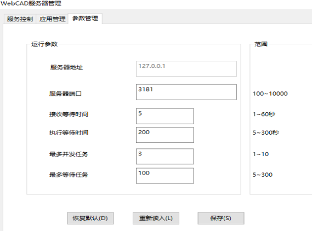
Task: Save parameters with the 保存(S) button
Action: coord(221,218)
